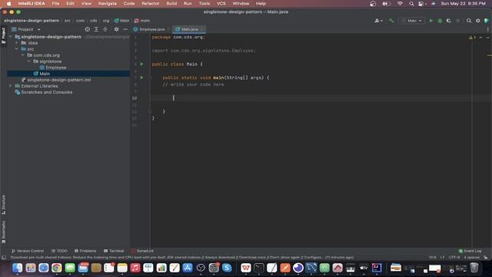The width and height of the screenshot is (492, 277).
Task: Click Collapse All icon in Project panel
Action: click(105, 29)
